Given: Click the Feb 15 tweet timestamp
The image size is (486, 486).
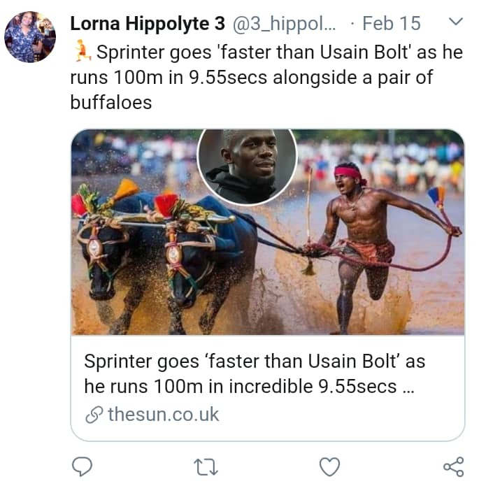Looking at the screenshot, I should 390,24.
